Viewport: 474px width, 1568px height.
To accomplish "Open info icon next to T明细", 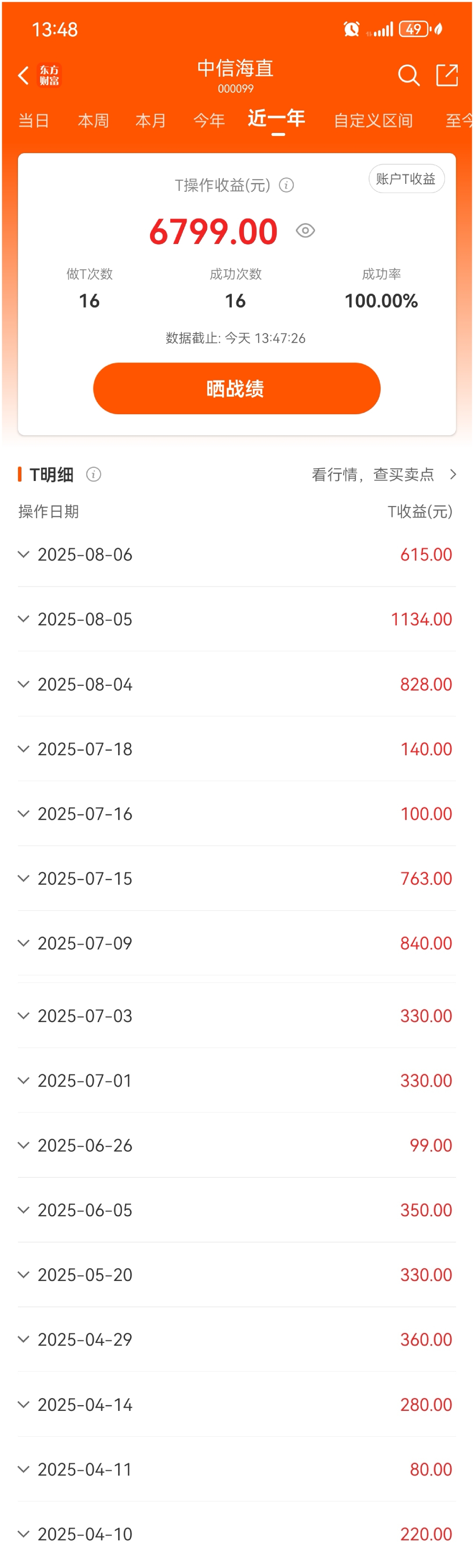I will pos(93,474).
